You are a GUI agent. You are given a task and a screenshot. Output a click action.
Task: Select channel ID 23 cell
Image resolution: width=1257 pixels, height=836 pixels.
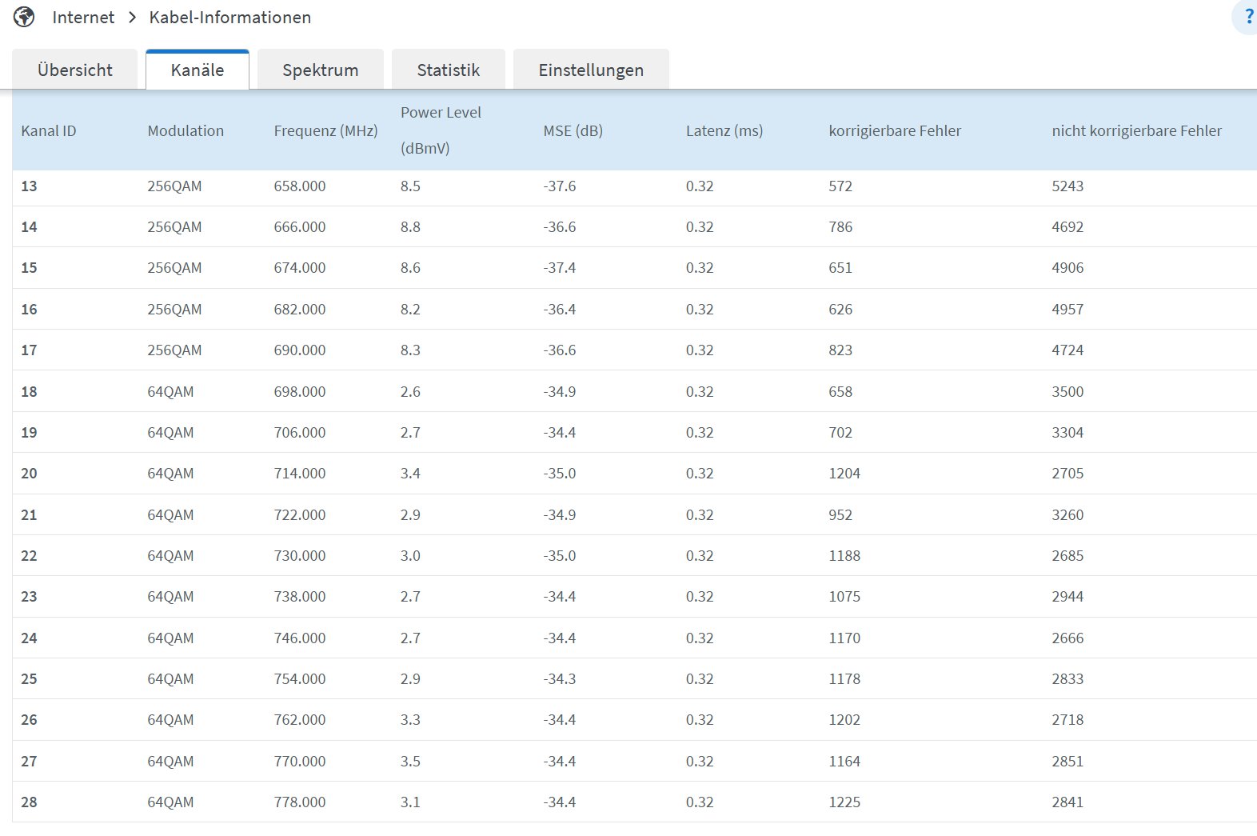click(x=29, y=597)
